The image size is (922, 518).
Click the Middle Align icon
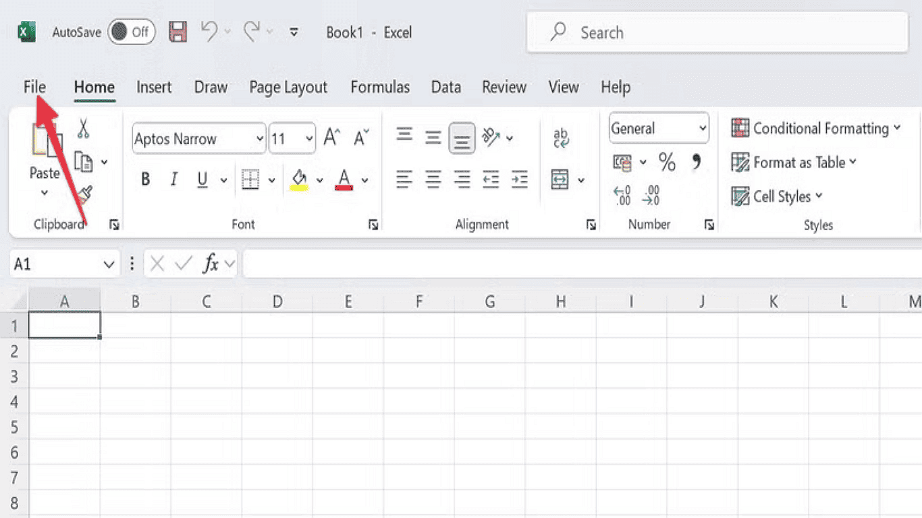click(433, 138)
